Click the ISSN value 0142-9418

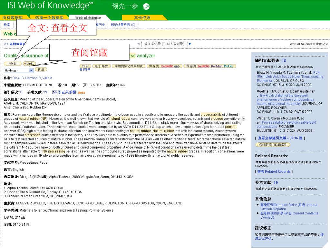click(21, 225)
